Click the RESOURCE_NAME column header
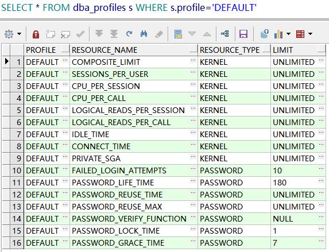The image size is (329, 252). 134,50
